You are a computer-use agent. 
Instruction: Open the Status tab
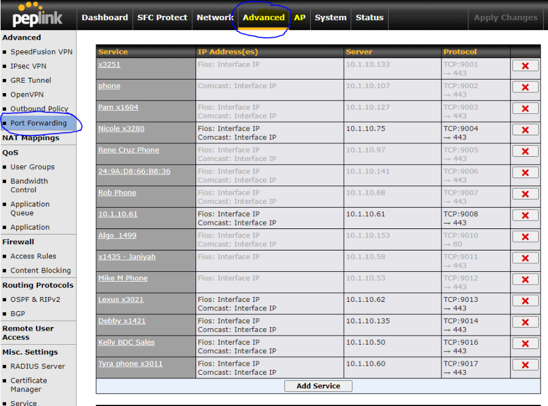(369, 18)
